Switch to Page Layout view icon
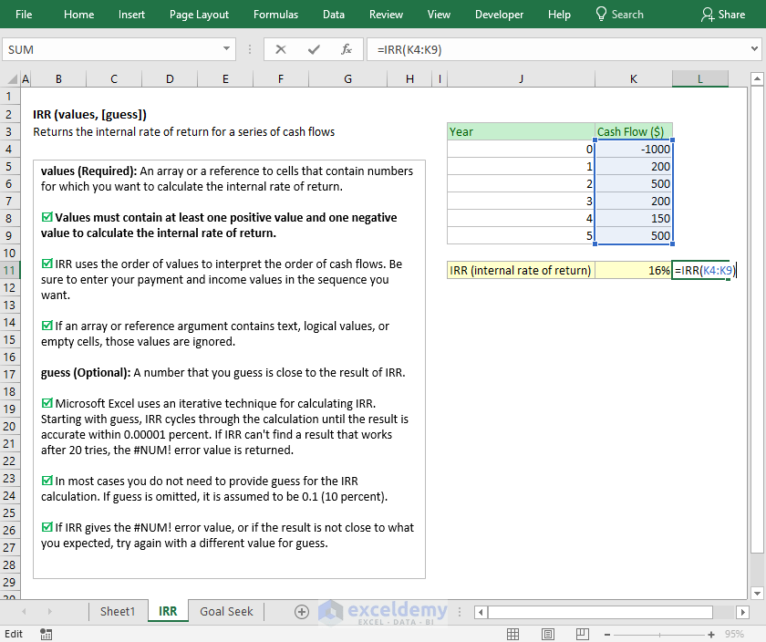766x642 pixels. click(548, 633)
